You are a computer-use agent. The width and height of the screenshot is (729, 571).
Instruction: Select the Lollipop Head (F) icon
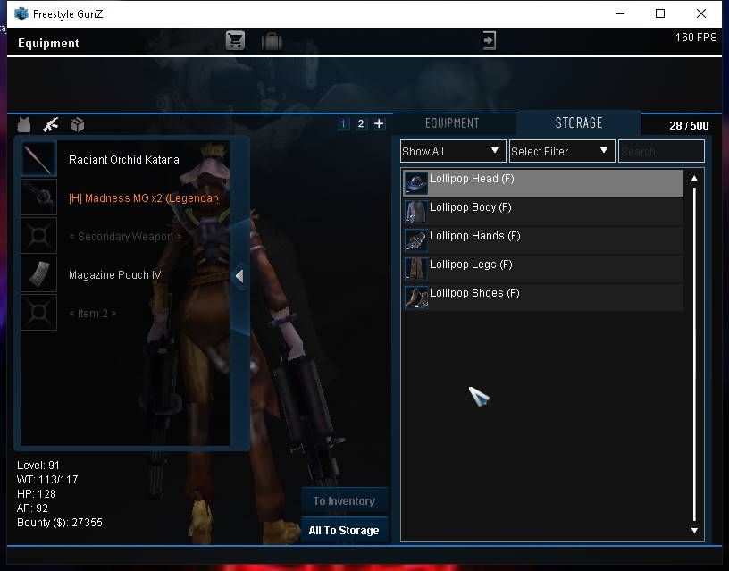(x=415, y=183)
